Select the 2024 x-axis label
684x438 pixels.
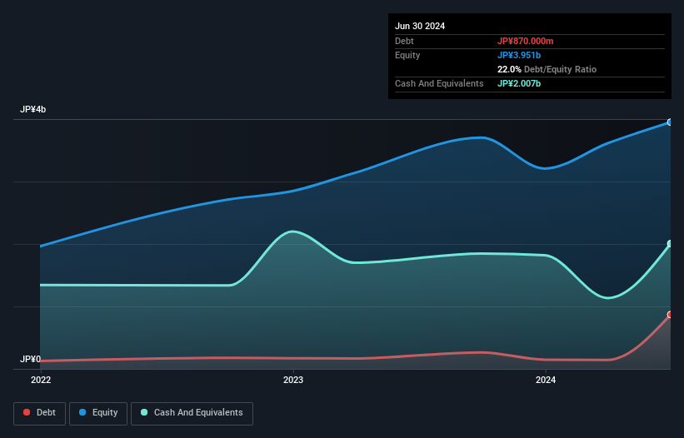click(546, 380)
